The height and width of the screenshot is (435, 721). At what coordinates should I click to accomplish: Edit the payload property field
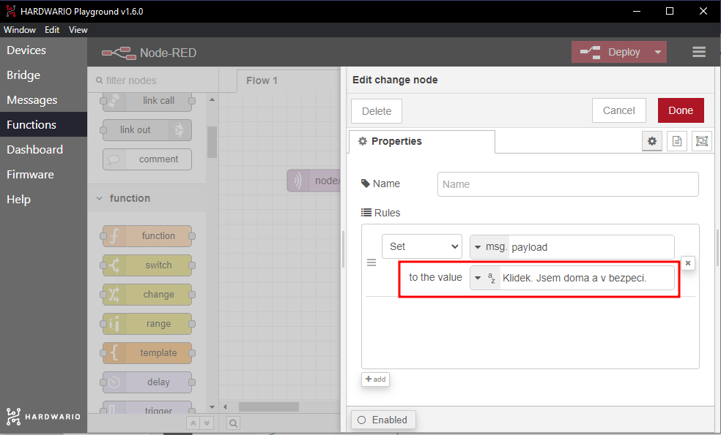click(591, 247)
